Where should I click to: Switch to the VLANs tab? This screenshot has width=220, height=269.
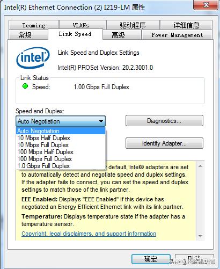(x=83, y=25)
